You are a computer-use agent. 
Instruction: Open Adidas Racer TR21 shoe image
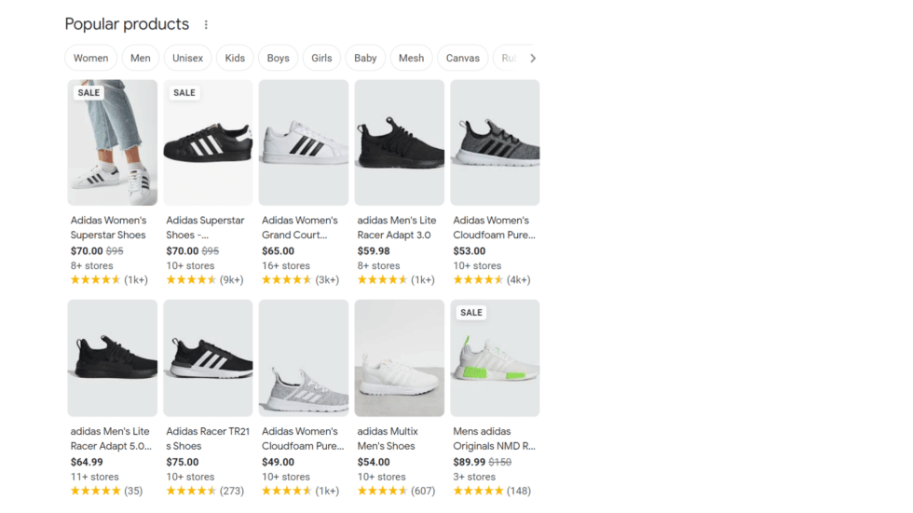pos(208,358)
